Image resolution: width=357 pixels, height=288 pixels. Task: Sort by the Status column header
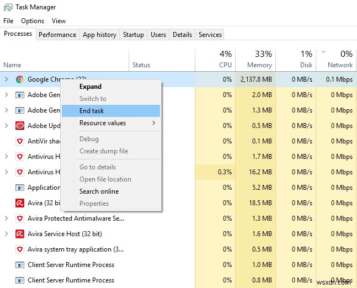click(162, 60)
